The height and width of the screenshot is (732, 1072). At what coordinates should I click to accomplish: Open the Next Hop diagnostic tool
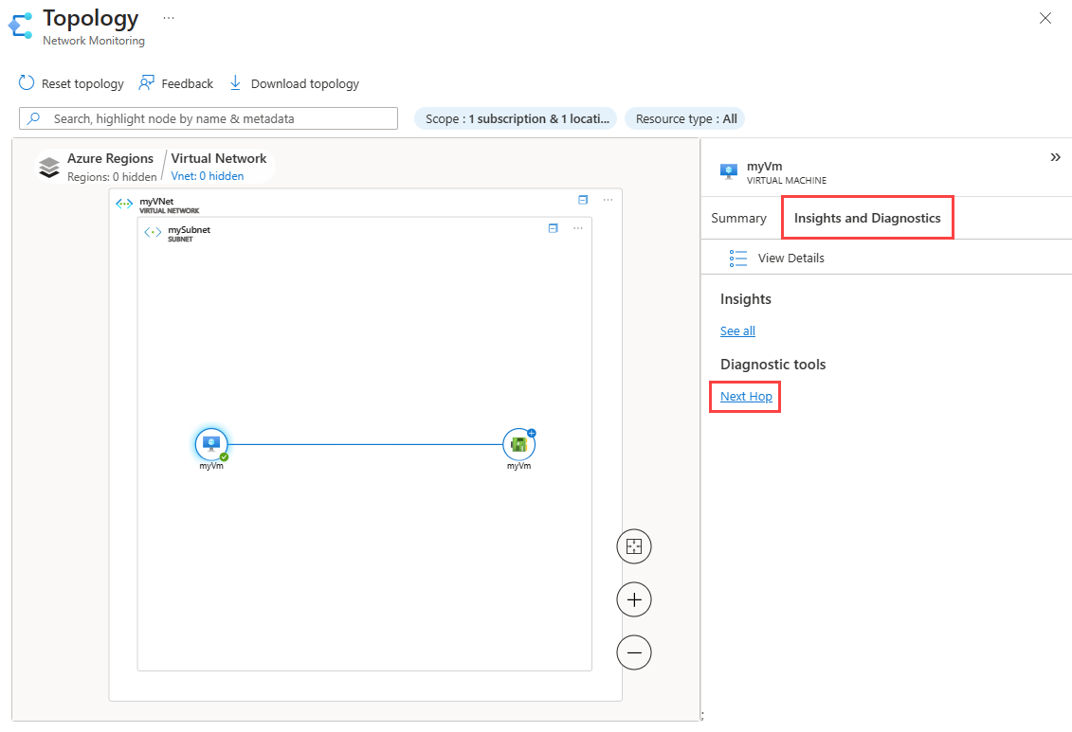(x=746, y=397)
